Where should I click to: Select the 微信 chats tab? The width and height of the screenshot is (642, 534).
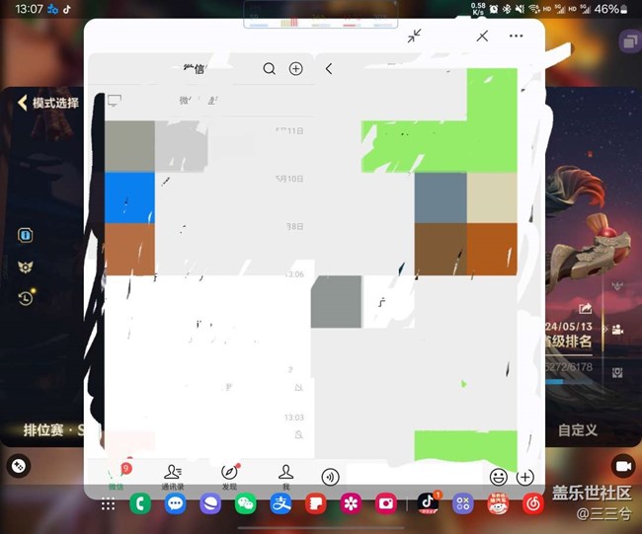coord(117,476)
